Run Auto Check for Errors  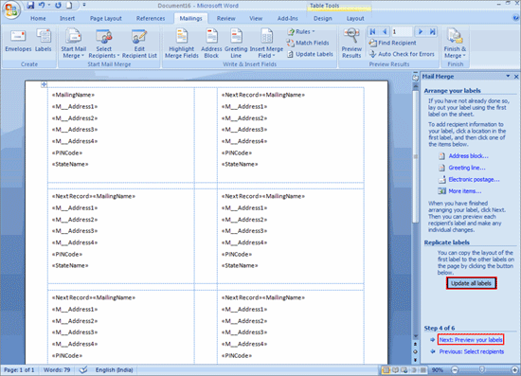pyautogui.click(x=402, y=54)
